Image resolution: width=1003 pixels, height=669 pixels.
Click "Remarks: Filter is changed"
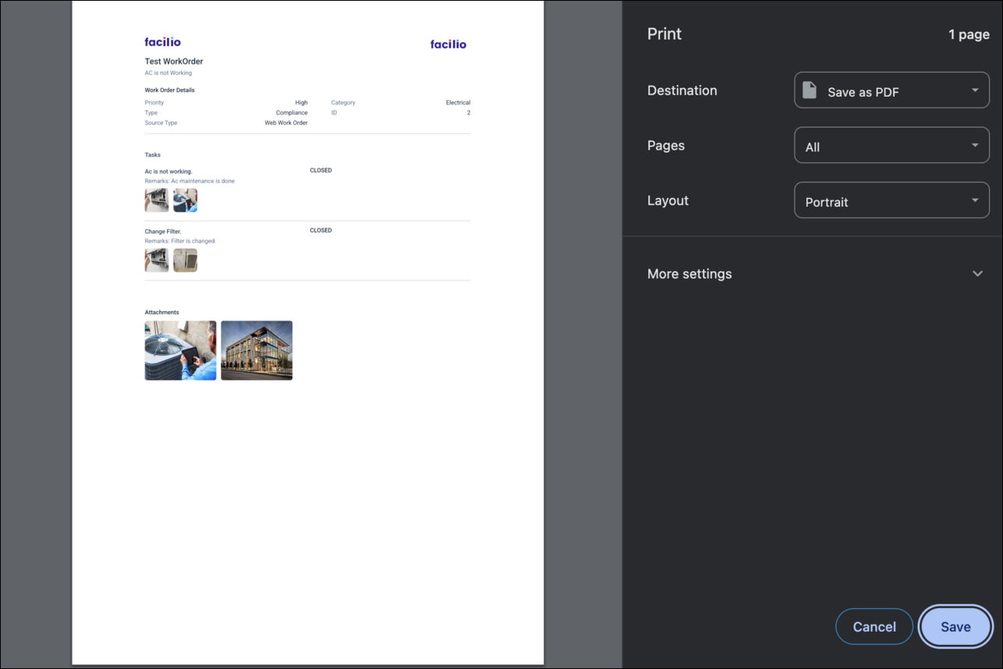(179, 242)
